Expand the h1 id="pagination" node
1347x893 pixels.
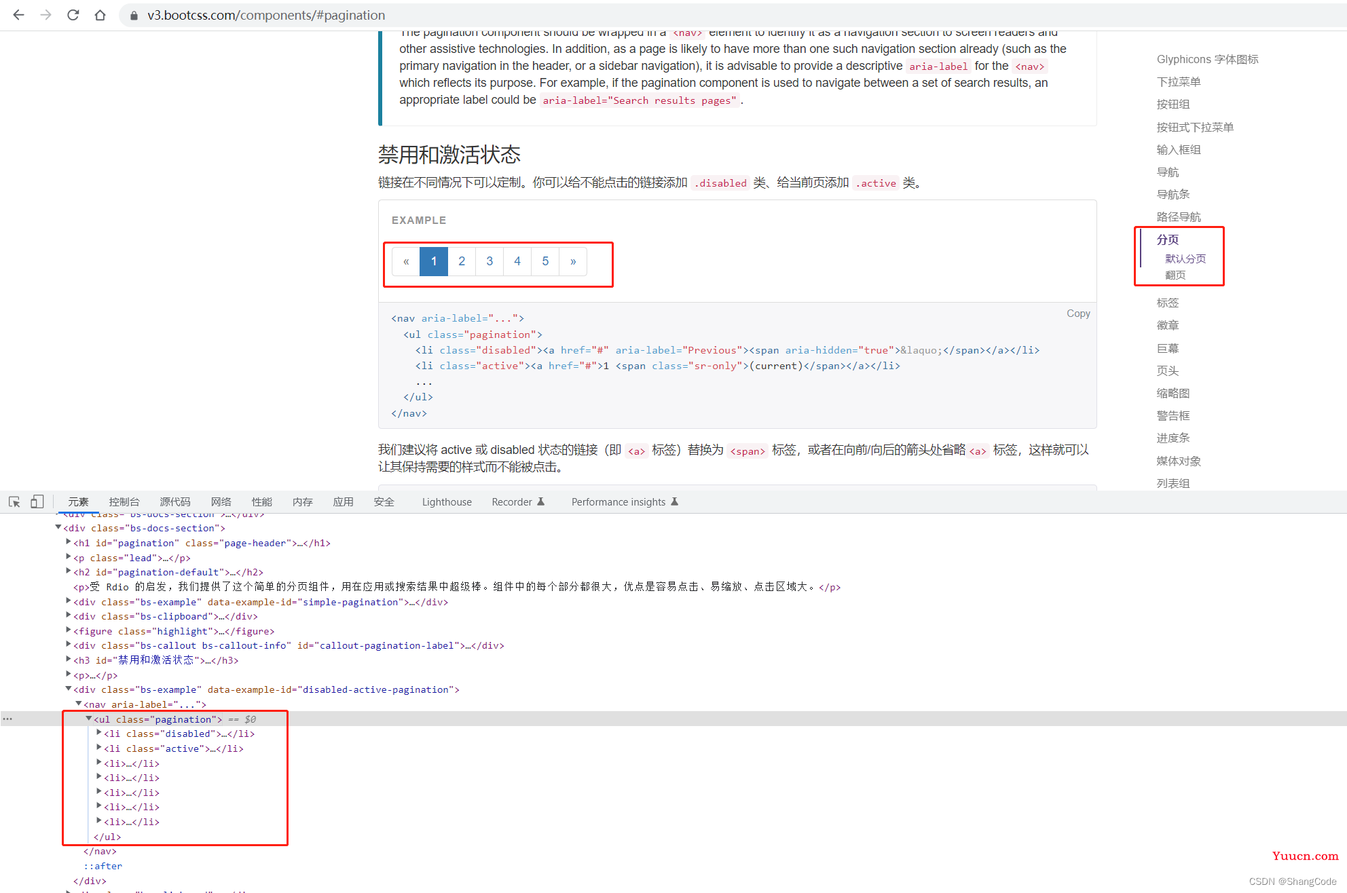point(69,542)
